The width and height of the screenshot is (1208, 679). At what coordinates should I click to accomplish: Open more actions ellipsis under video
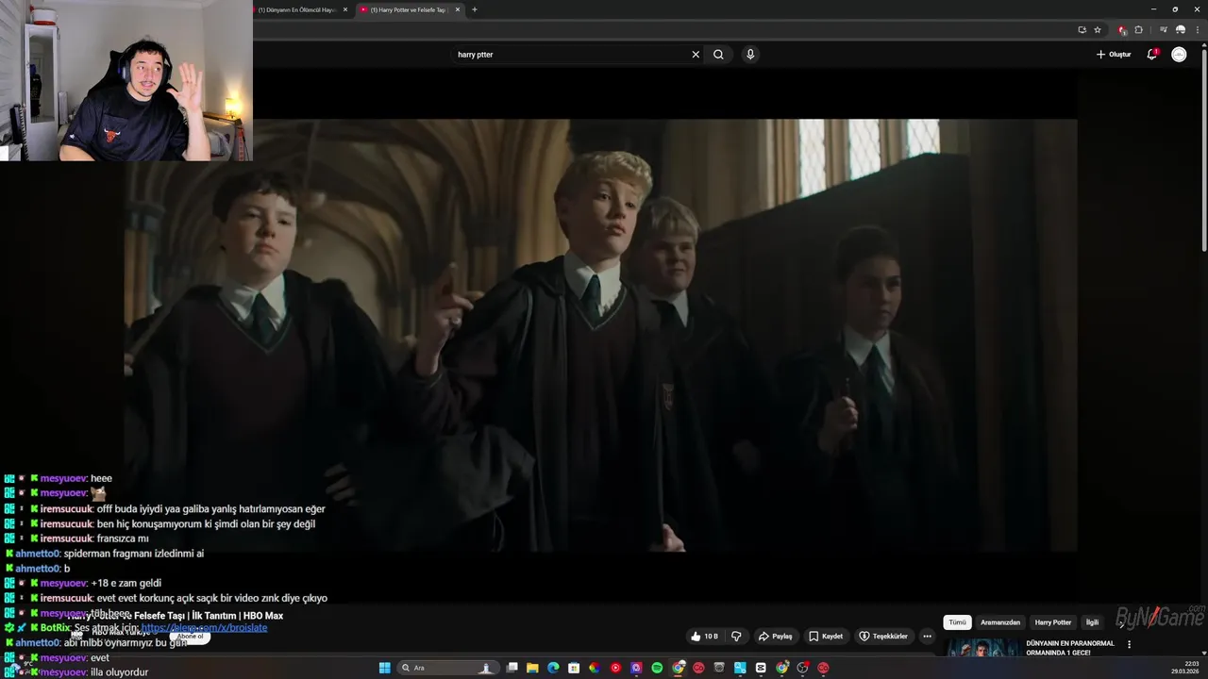(927, 637)
